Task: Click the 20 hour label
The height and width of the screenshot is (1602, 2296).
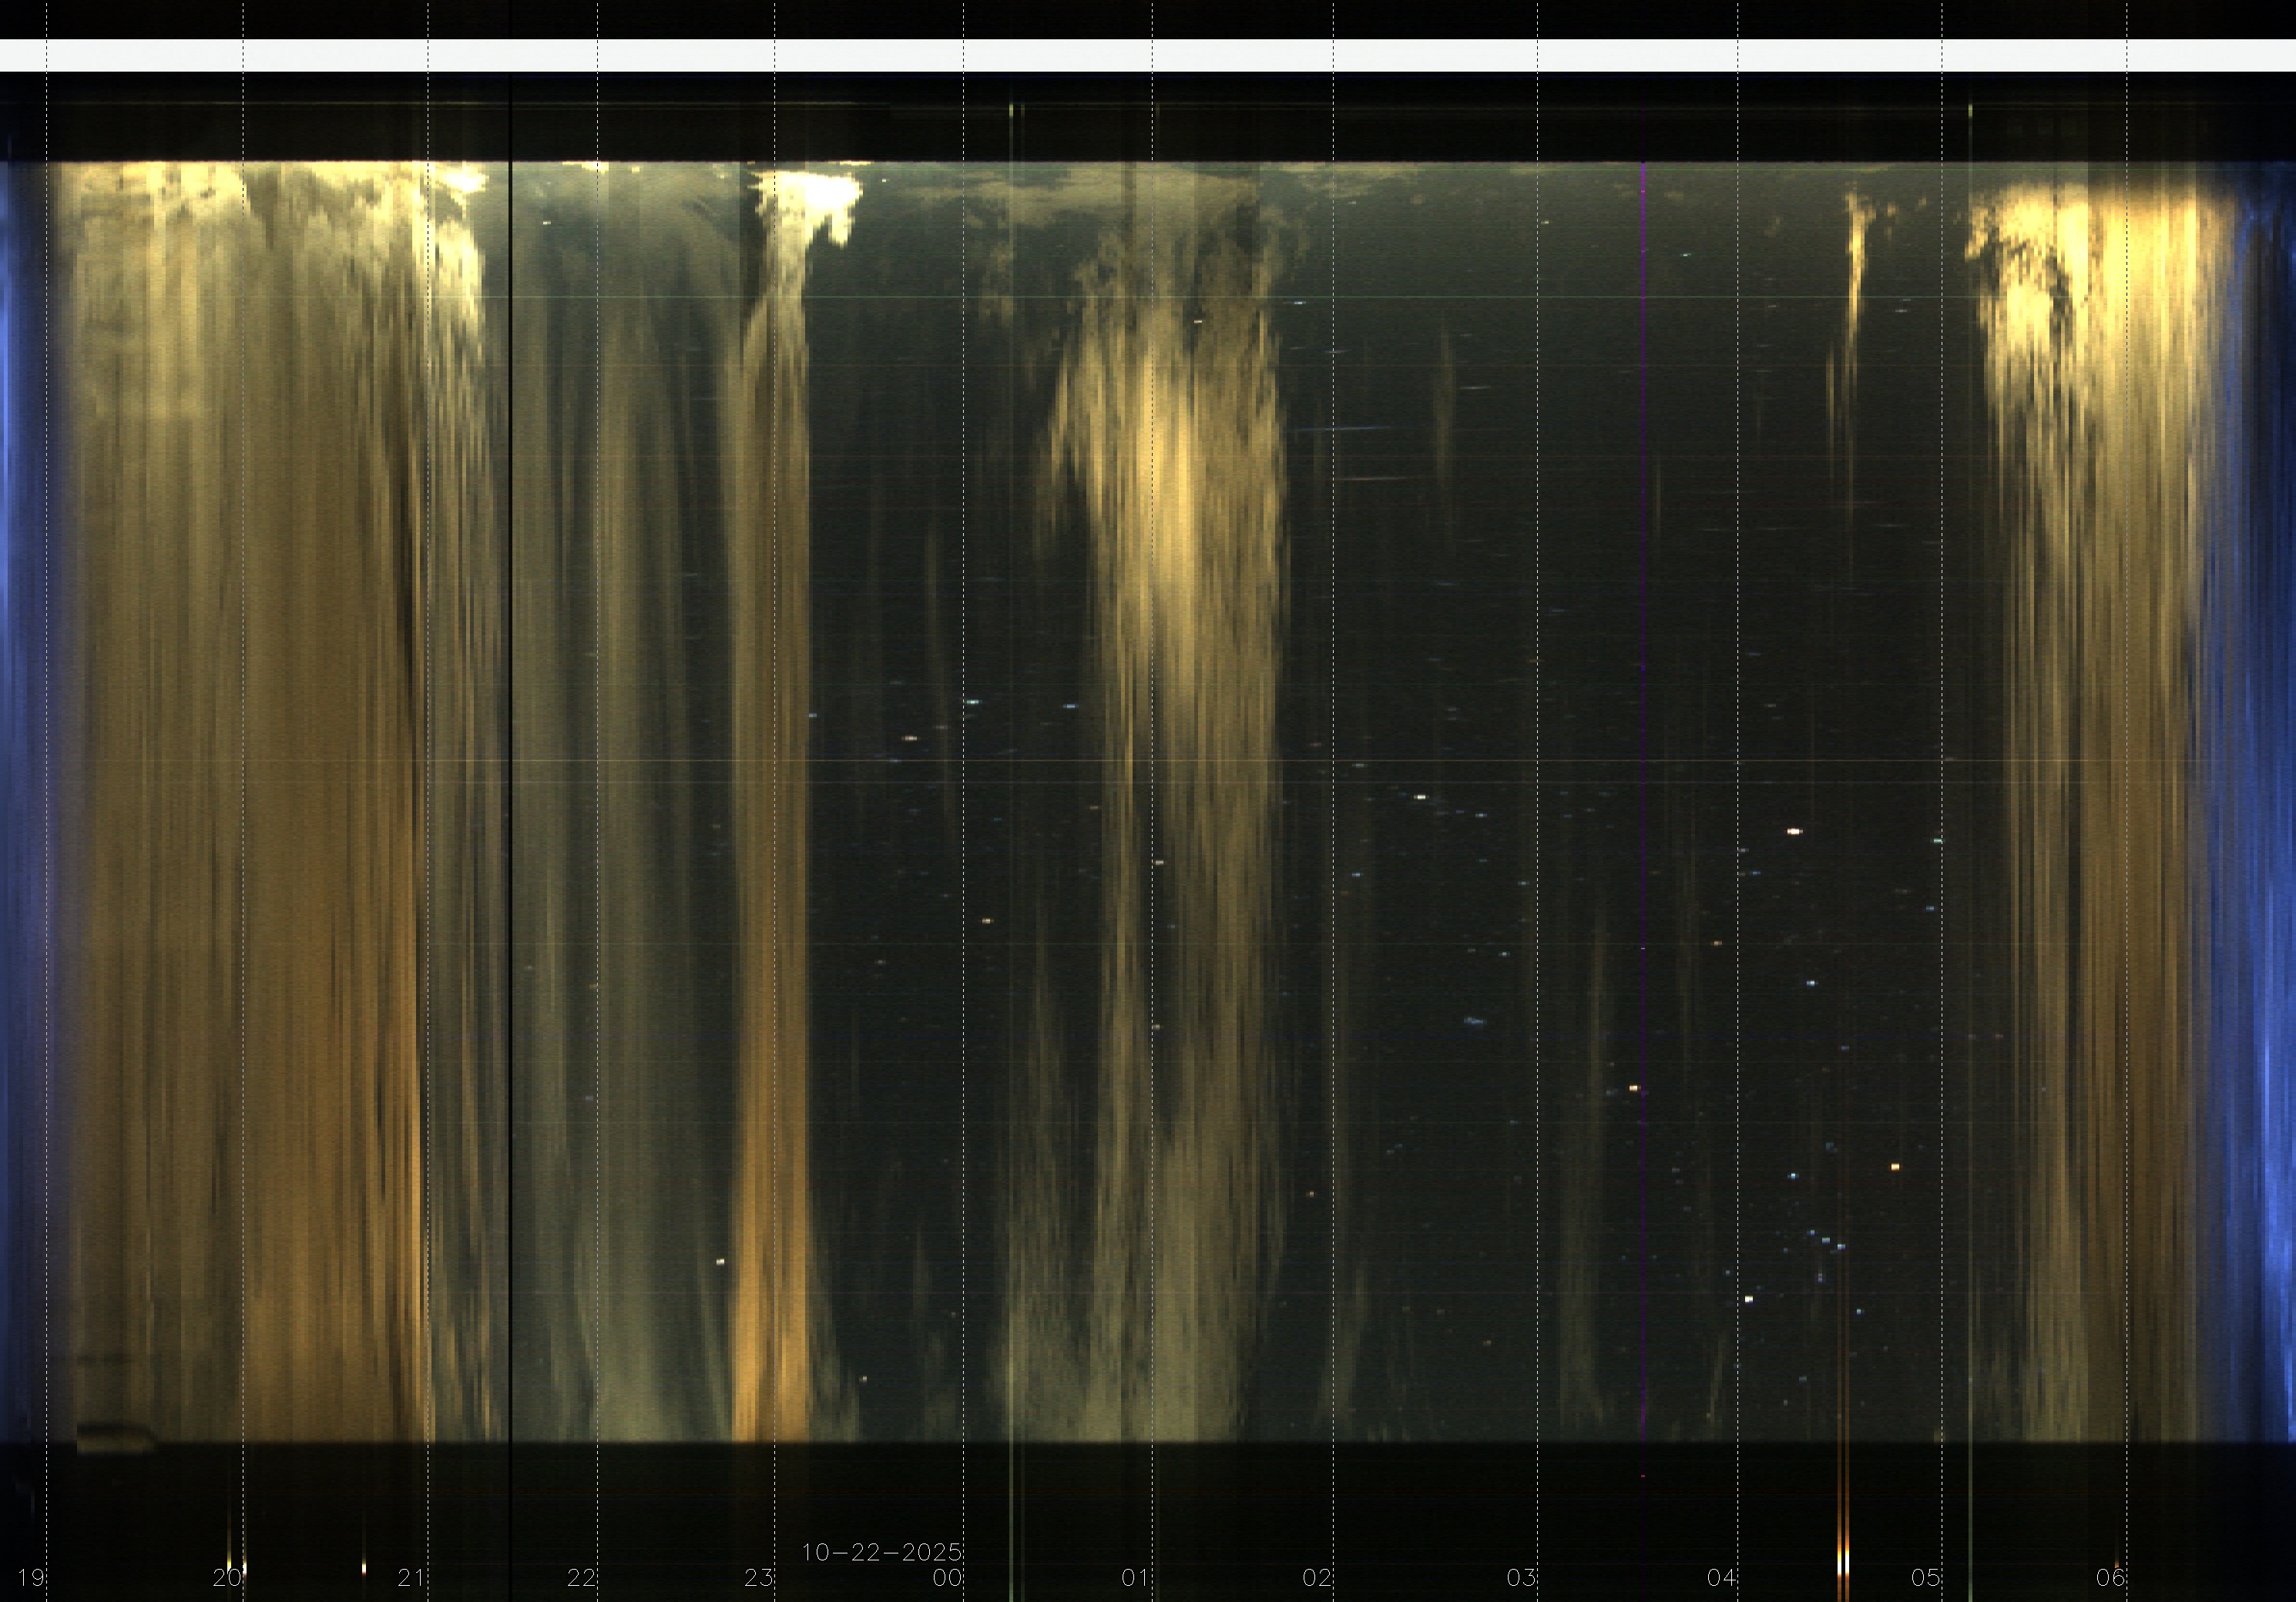Action: [x=227, y=1578]
